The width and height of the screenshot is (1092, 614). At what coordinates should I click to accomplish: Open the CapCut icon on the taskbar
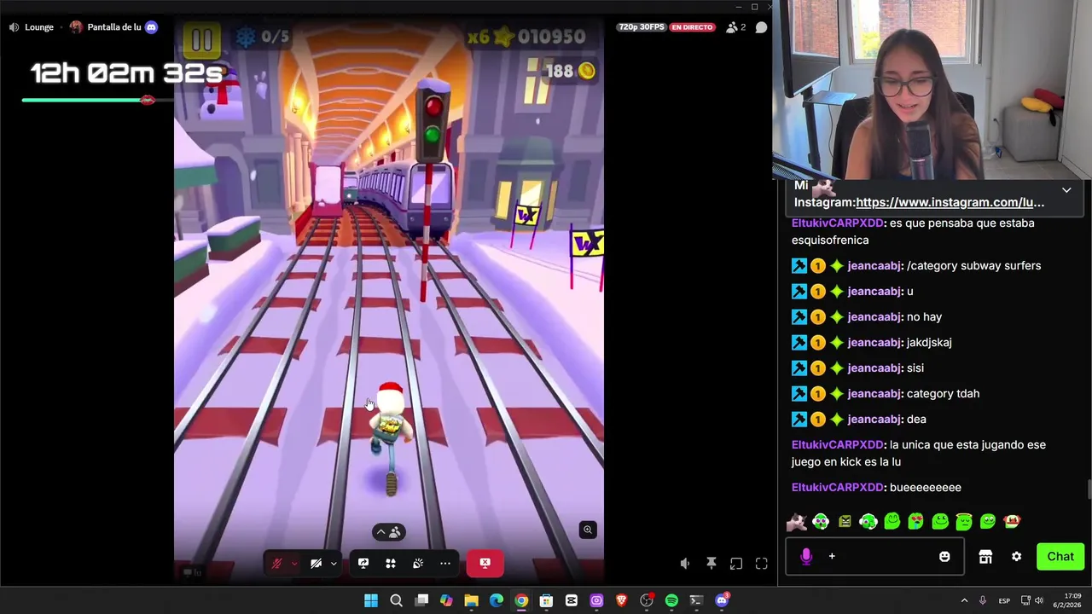coord(572,601)
